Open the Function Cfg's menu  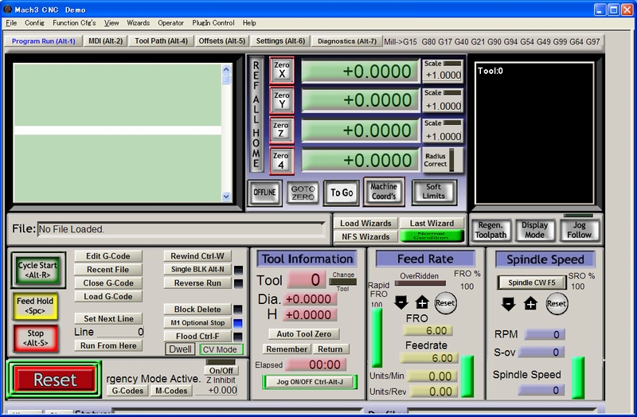click(74, 23)
